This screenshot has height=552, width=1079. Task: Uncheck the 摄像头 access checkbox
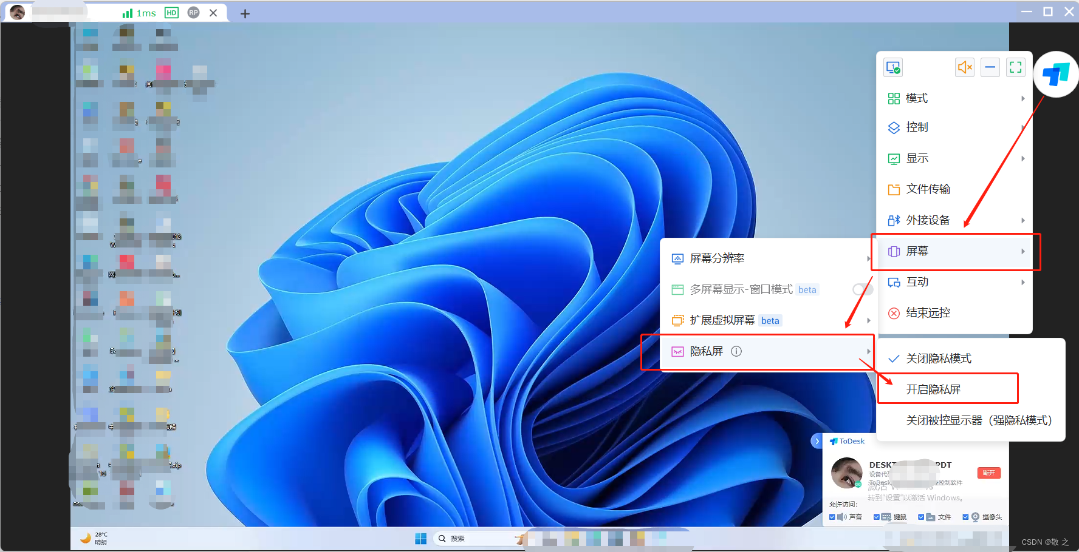tap(965, 517)
